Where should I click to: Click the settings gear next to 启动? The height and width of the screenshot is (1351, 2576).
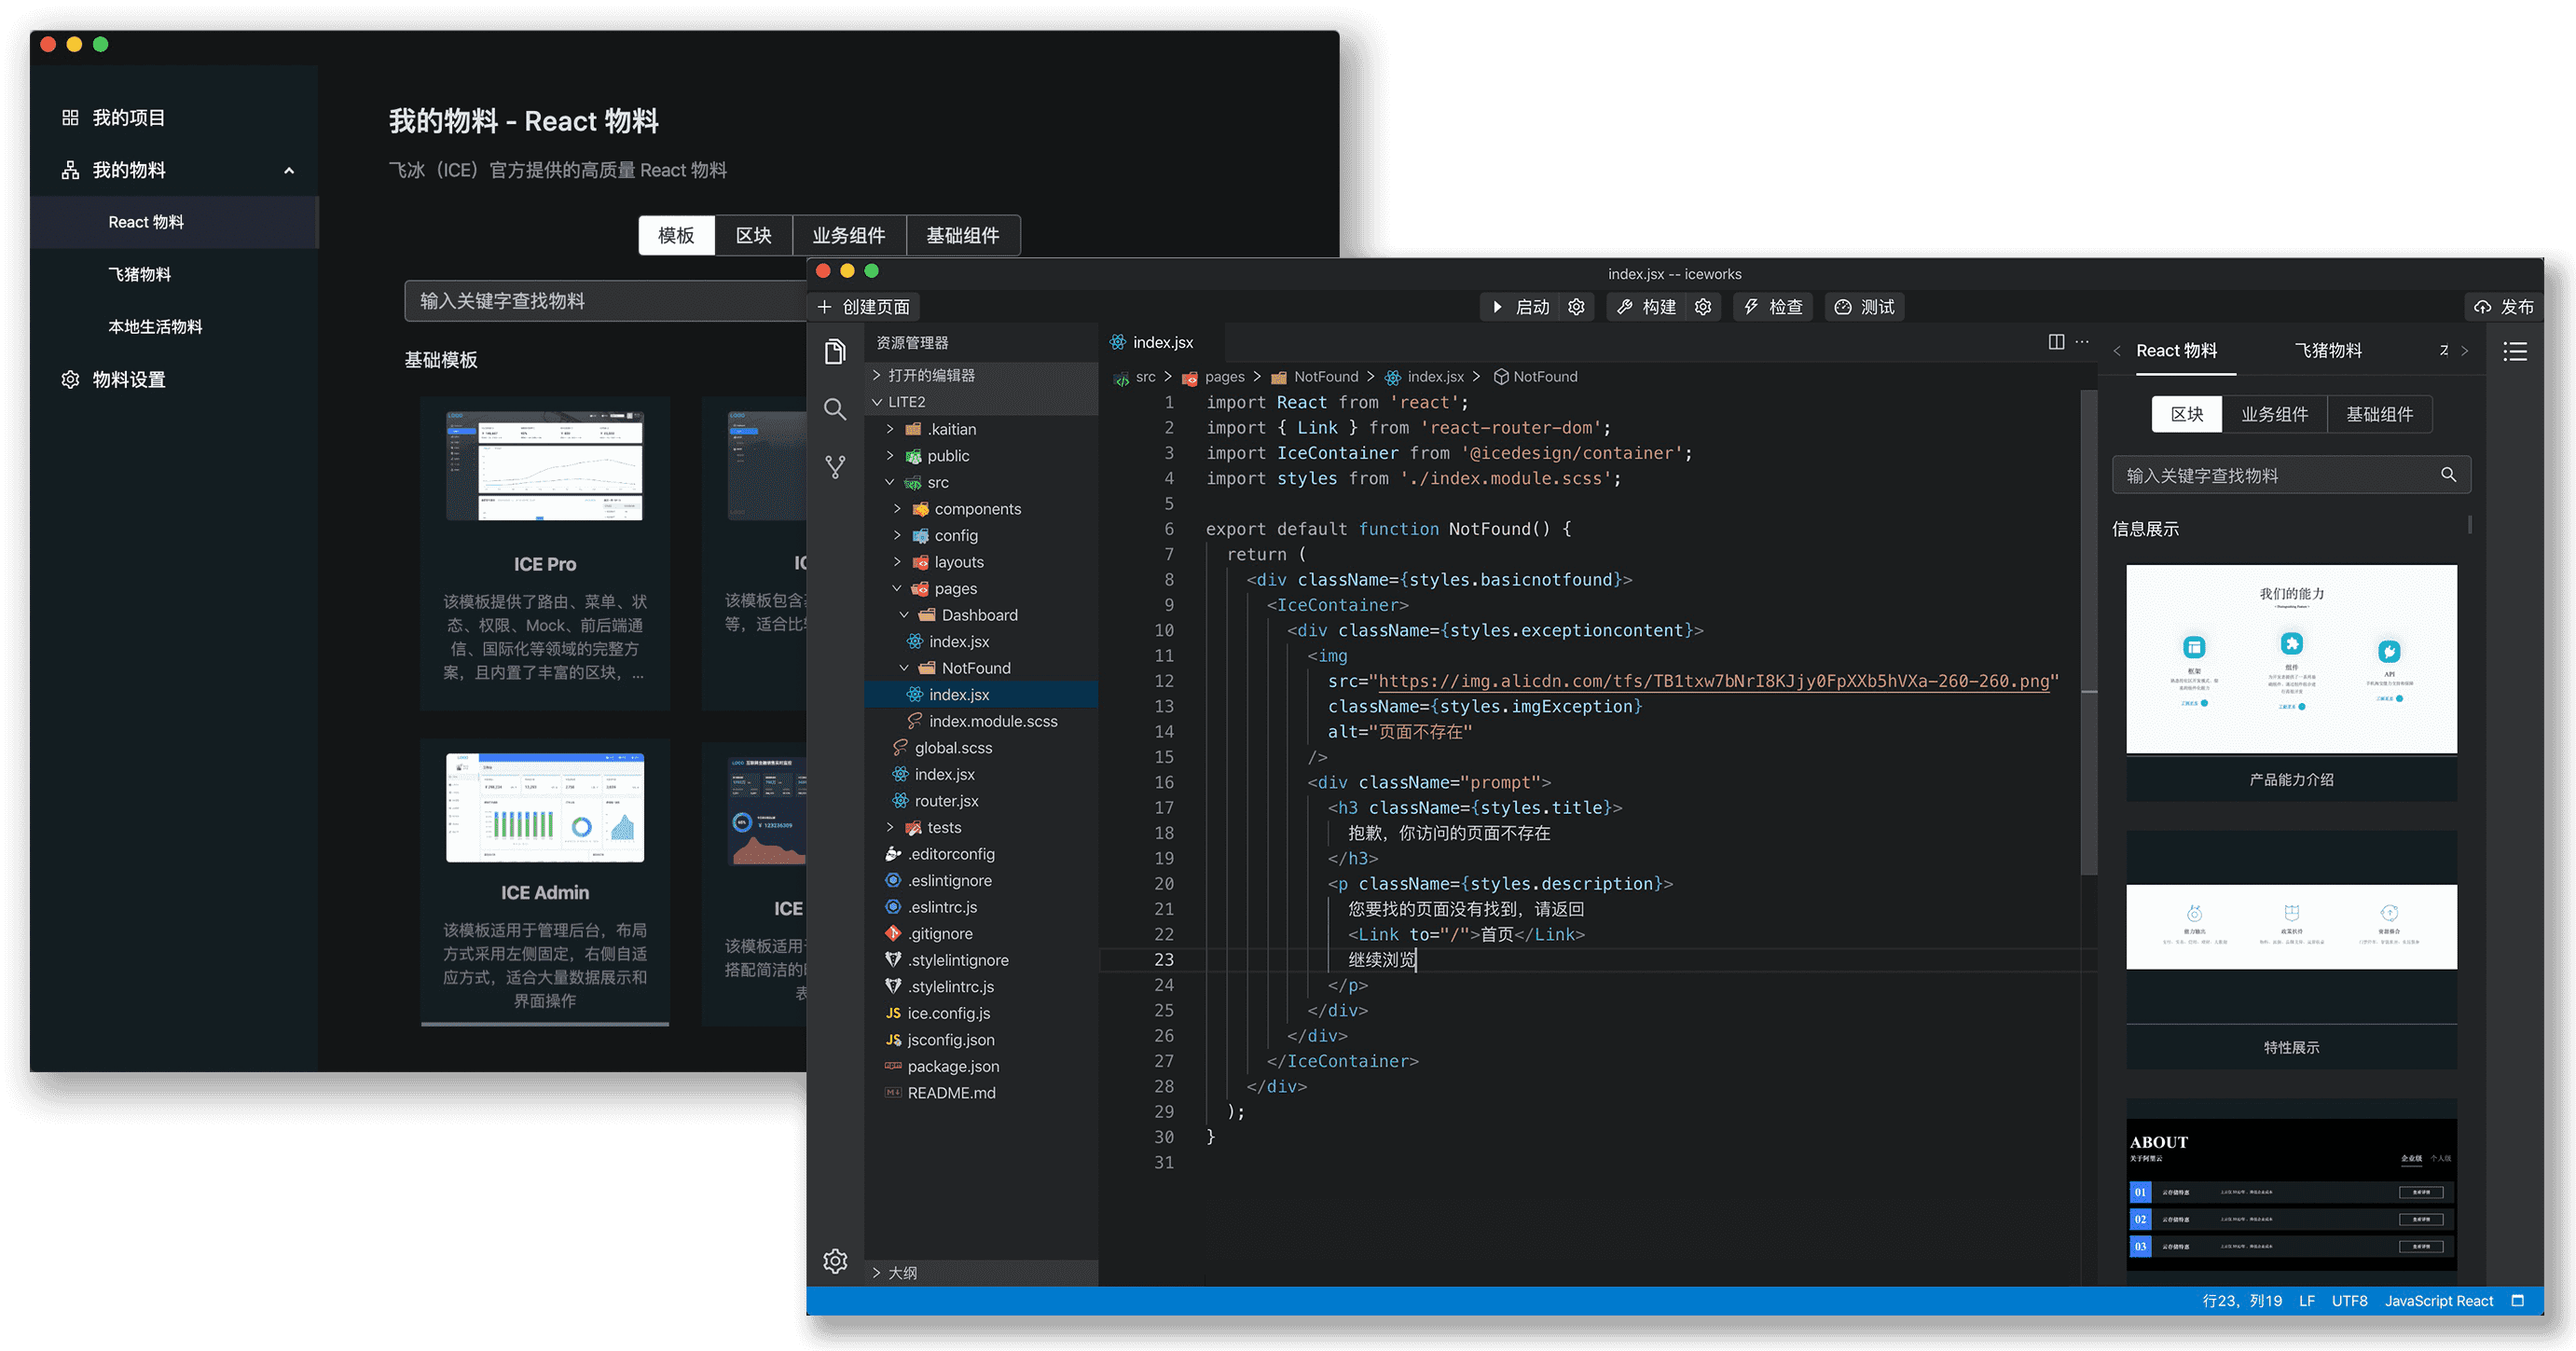[x=1576, y=307]
